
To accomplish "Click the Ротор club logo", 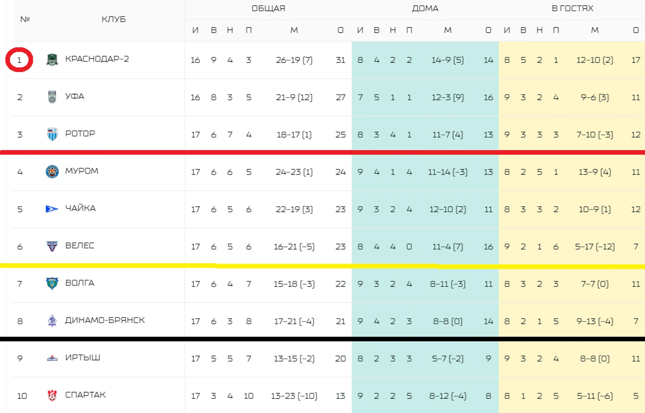I will point(52,134).
